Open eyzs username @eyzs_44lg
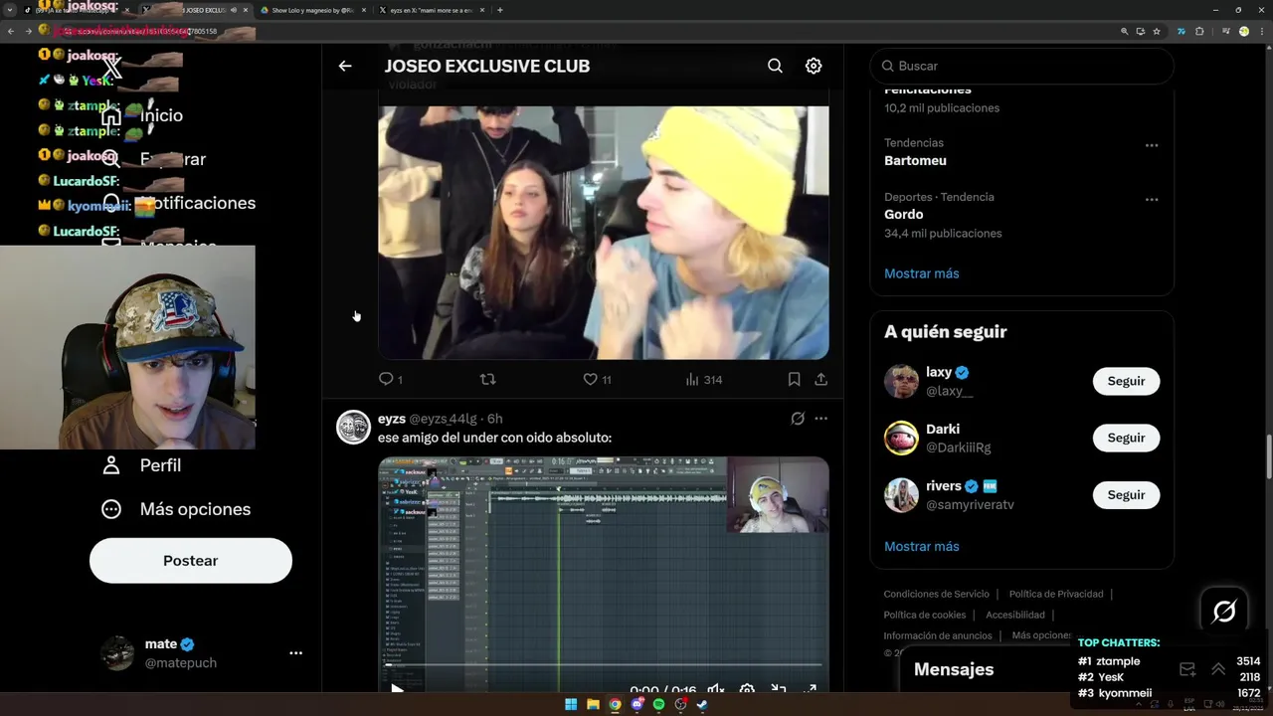The width and height of the screenshot is (1273, 716). 443,419
